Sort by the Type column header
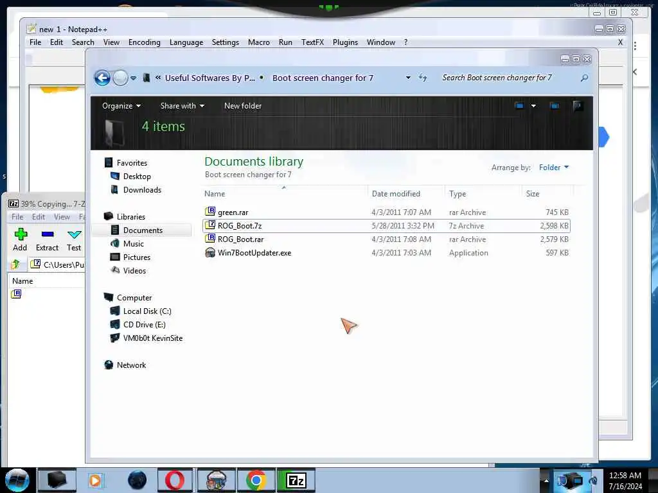 pos(458,194)
